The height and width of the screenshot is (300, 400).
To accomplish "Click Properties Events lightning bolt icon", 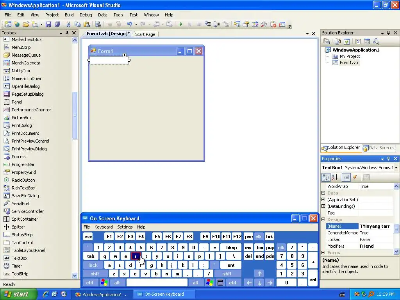I will click(355, 177).
